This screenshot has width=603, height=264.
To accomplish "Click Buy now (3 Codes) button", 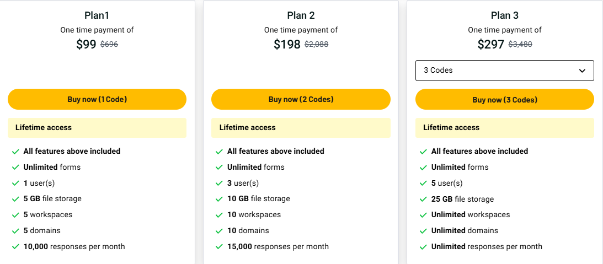I will [504, 100].
